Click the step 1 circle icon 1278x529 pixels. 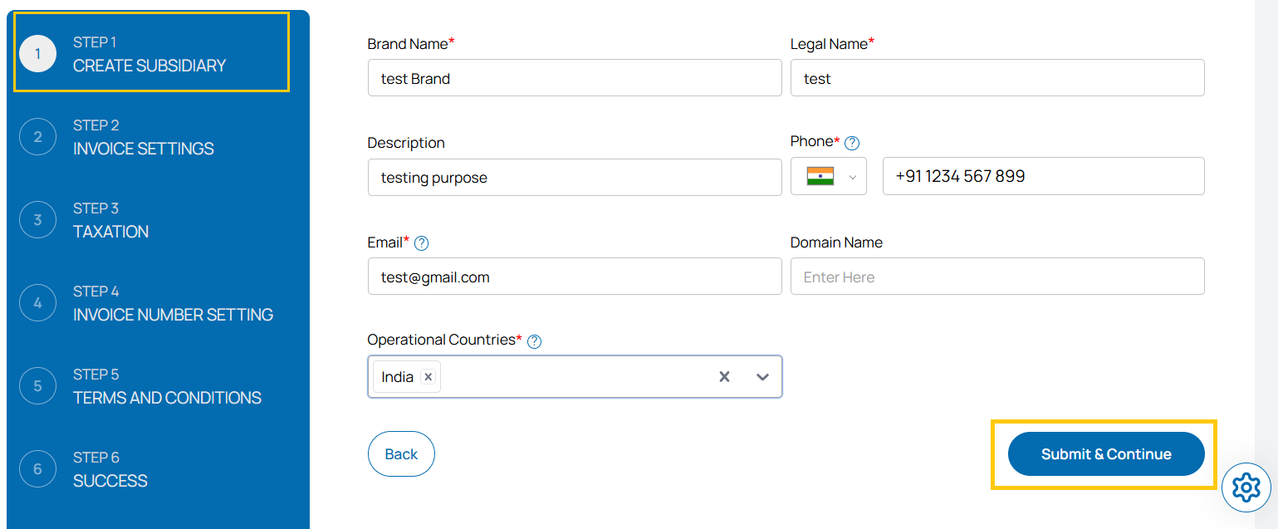37,54
